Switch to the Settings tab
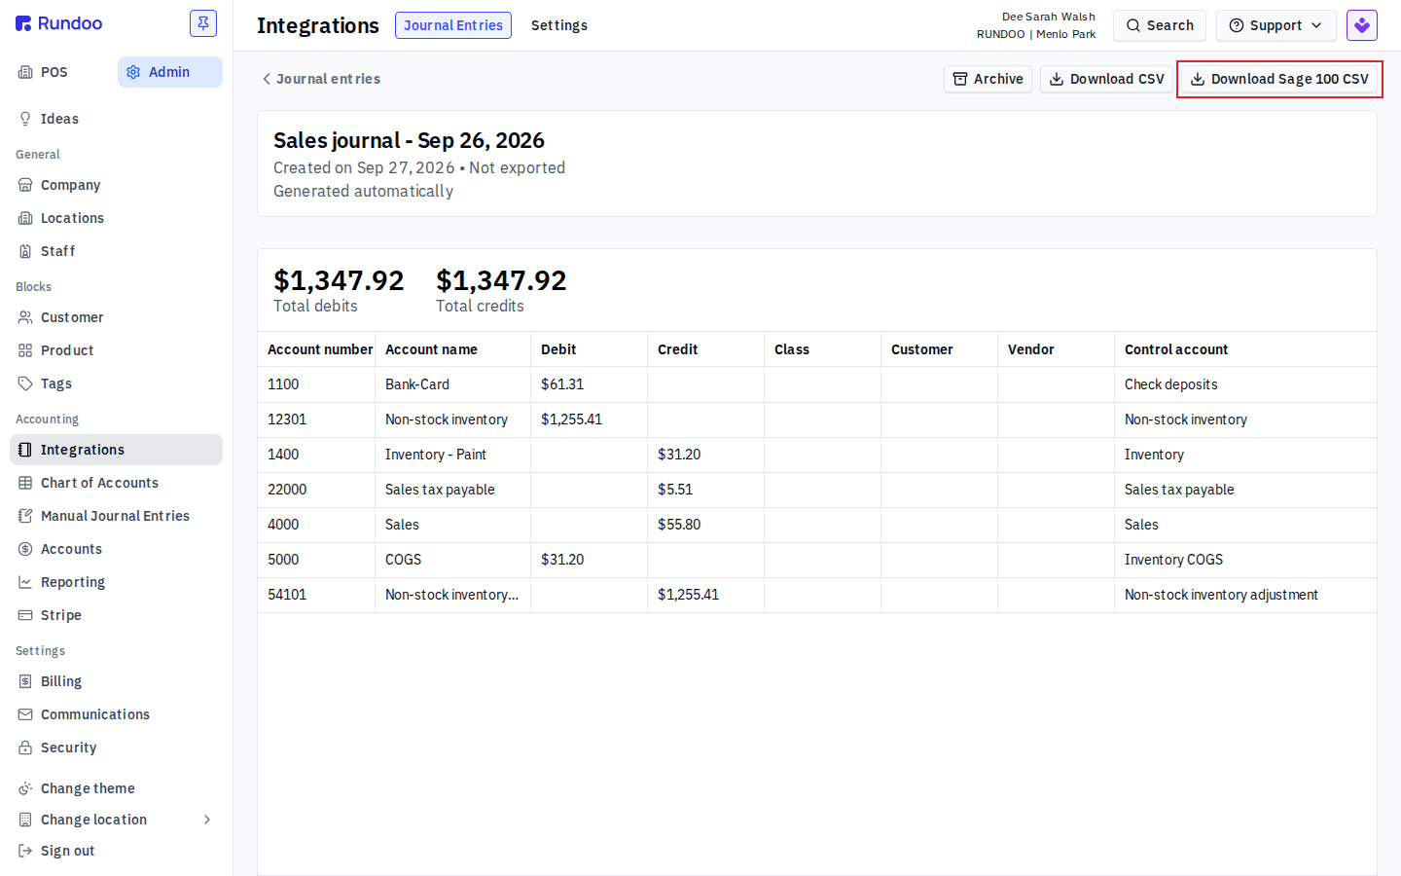 (559, 25)
